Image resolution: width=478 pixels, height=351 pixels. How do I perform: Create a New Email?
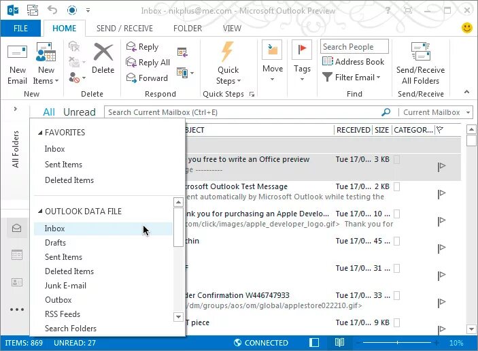point(17,65)
